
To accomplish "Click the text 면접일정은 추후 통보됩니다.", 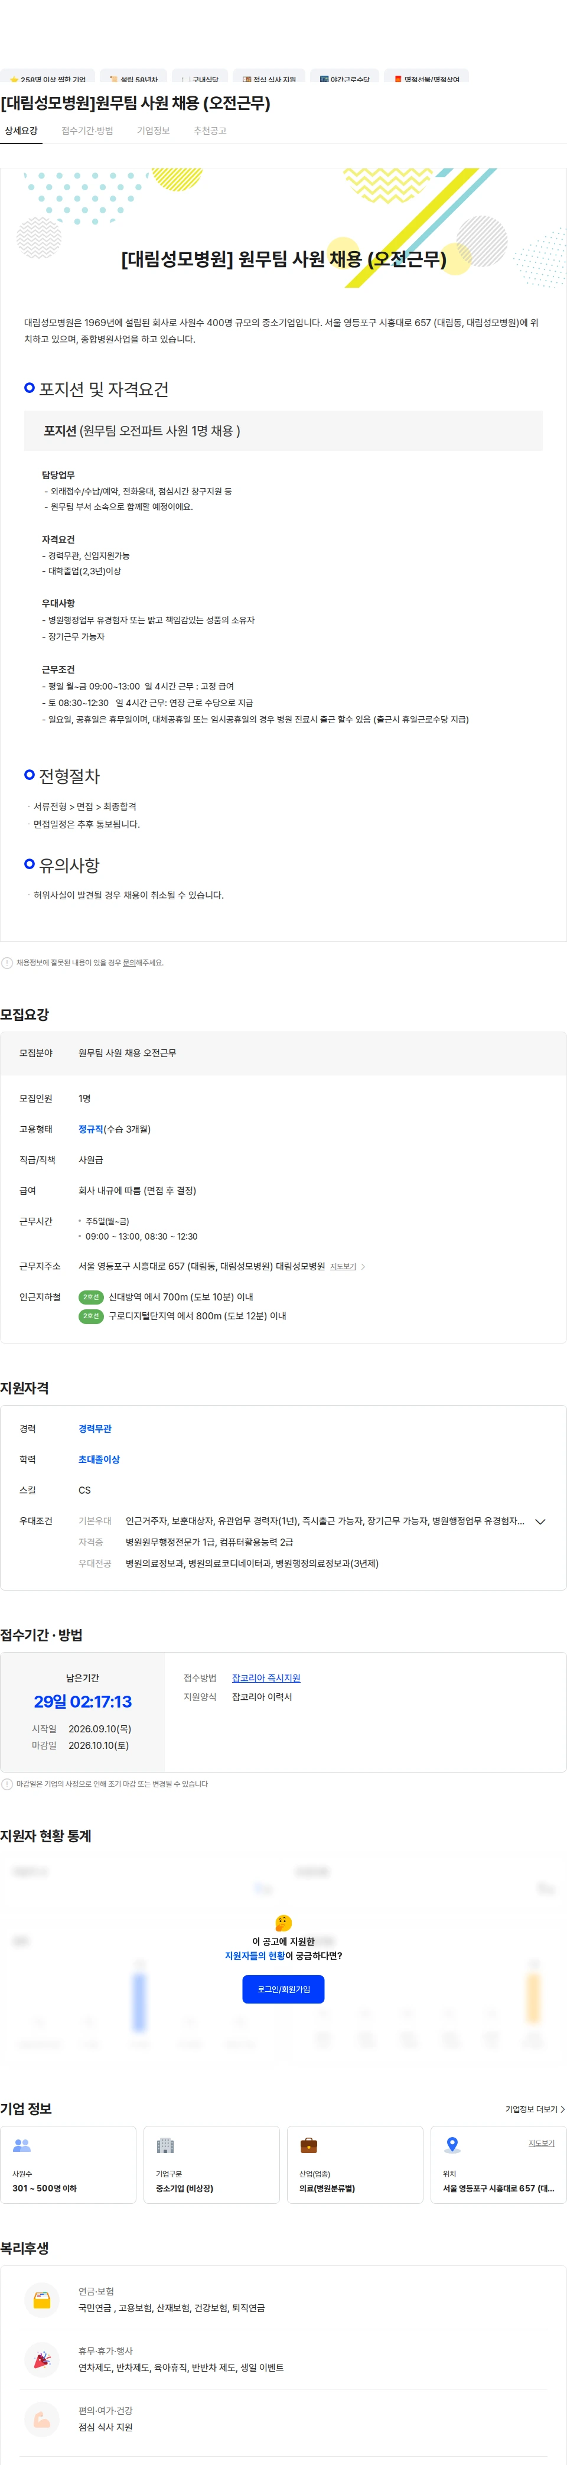I will point(86,824).
